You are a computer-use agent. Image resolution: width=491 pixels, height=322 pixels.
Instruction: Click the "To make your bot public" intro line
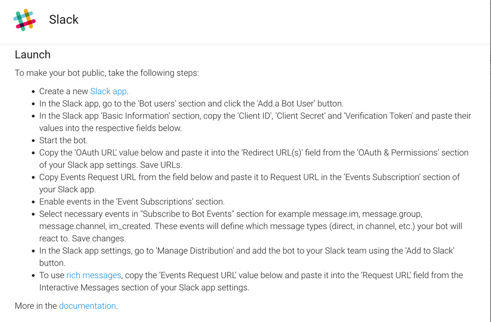click(107, 73)
